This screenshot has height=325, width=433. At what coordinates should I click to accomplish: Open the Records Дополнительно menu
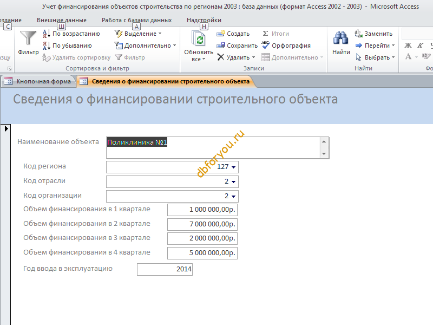pyautogui.click(x=292, y=57)
